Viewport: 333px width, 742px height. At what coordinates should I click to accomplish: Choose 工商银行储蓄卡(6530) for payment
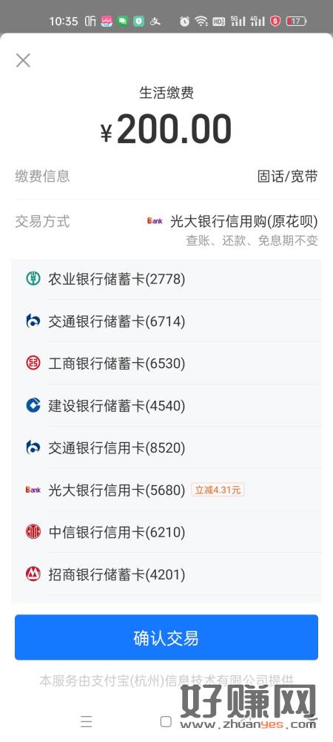pos(166,363)
